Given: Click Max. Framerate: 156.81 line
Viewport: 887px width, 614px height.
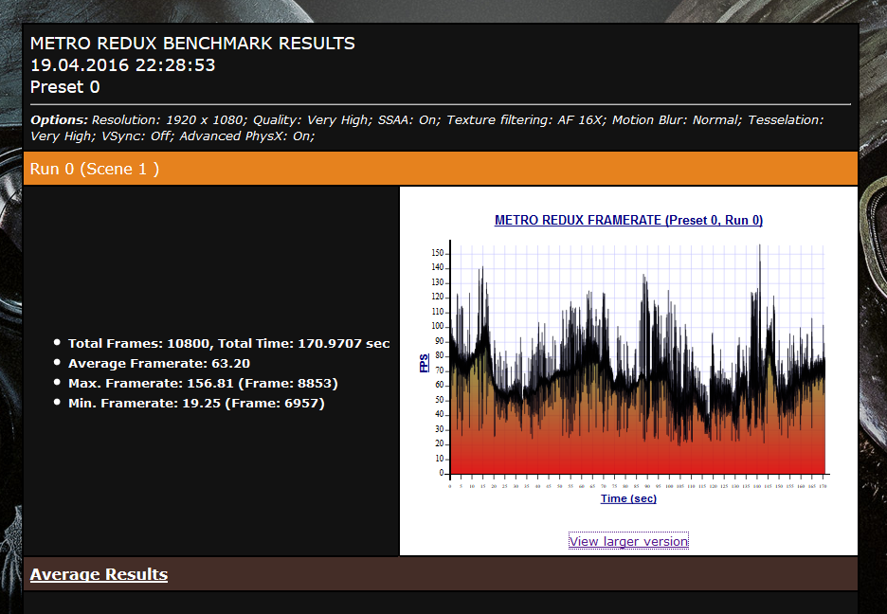Looking at the screenshot, I should click(x=203, y=384).
